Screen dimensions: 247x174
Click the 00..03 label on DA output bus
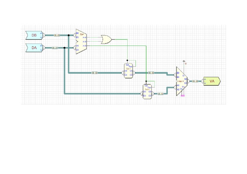[55, 48]
